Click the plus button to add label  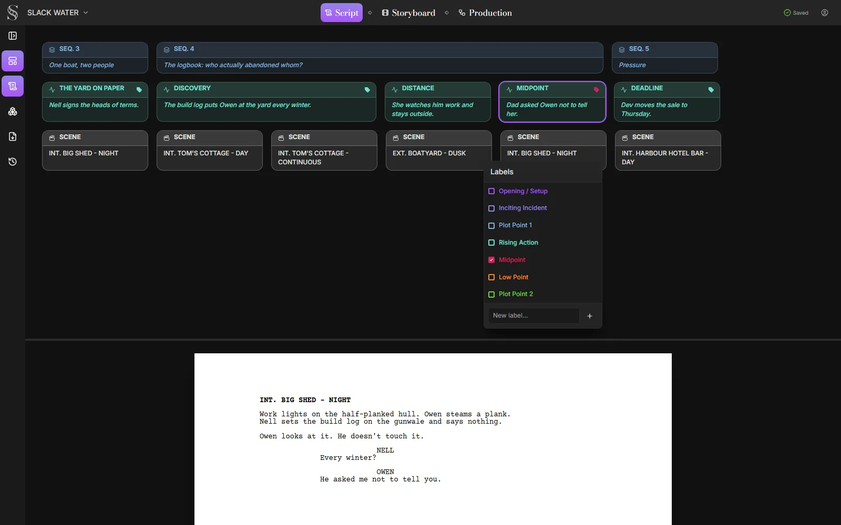590,316
